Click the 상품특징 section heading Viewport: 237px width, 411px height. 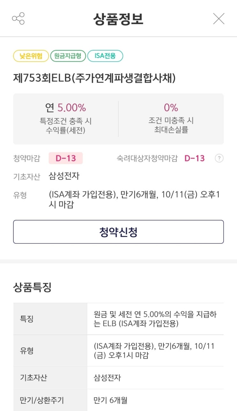coord(32,287)
